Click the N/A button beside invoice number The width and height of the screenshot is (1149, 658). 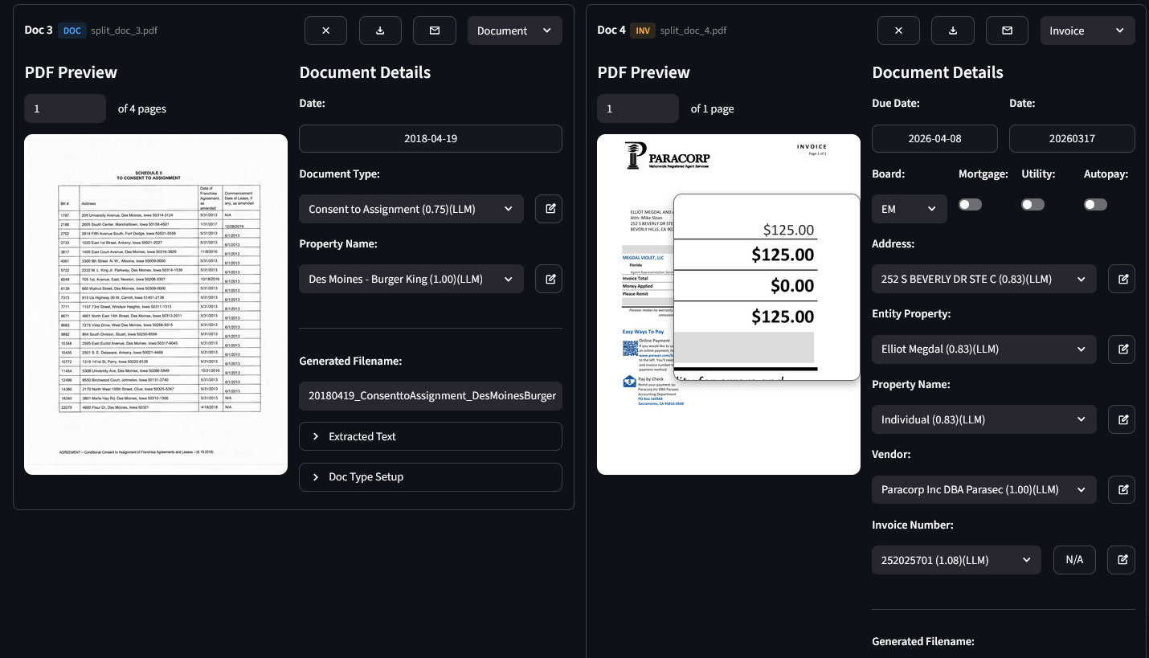point(1074,560)
